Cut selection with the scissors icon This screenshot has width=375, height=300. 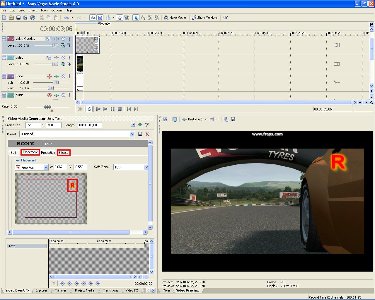point(42,18)
